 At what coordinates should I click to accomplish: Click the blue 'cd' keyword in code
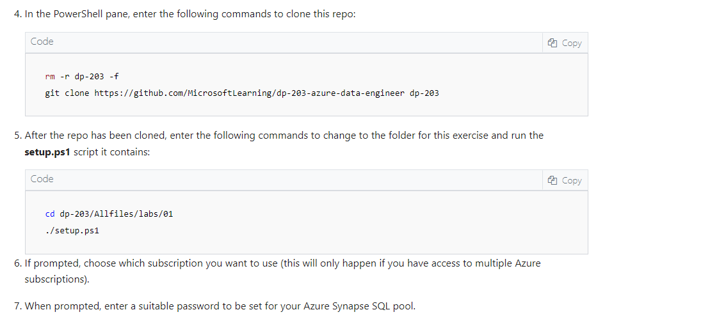(50, 214)
